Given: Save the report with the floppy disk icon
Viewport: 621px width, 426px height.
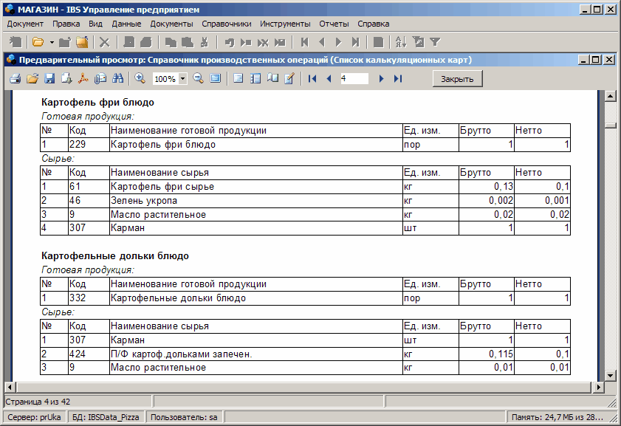Looking at the screenshot, I should pos(49,78).
